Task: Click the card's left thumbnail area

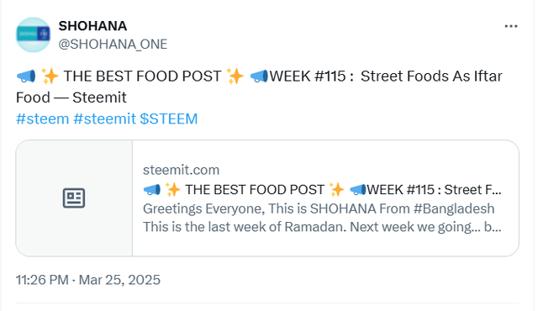Action: pyautogui.click(x=74, y=198)
